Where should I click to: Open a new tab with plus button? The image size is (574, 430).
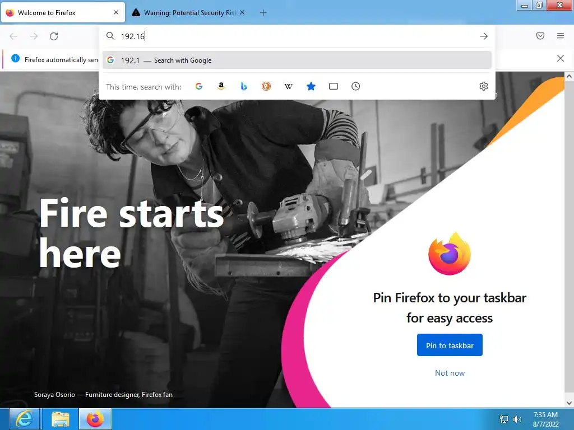(x=263, y=13)
